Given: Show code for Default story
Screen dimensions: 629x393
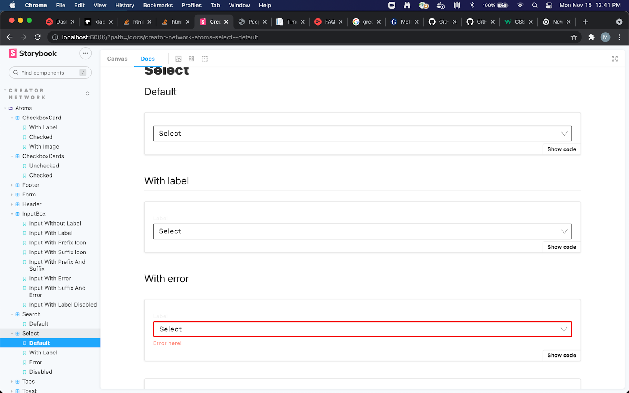Looking at the screenshot, I should [x=561, y=149].
